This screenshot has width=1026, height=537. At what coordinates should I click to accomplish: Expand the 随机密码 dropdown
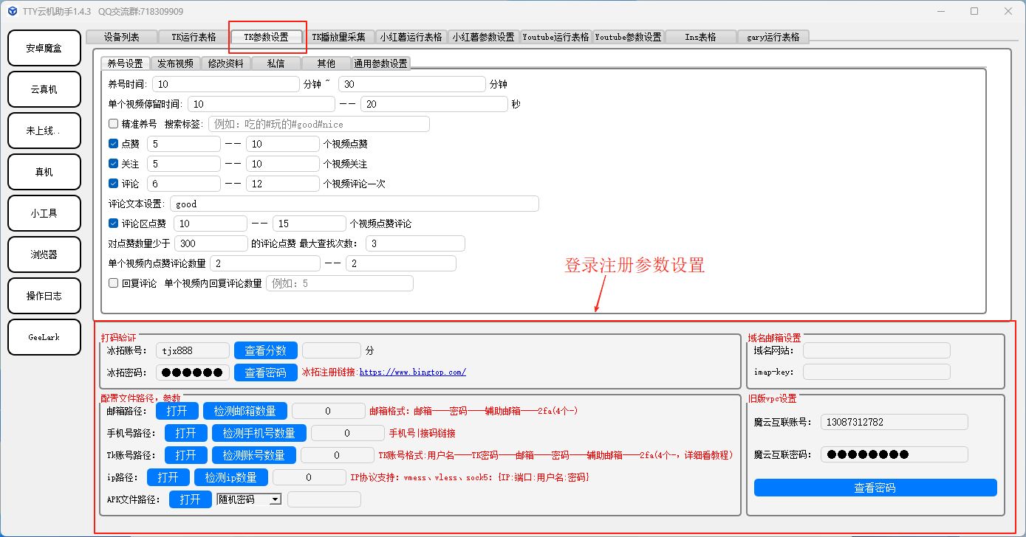click(275, 499)
